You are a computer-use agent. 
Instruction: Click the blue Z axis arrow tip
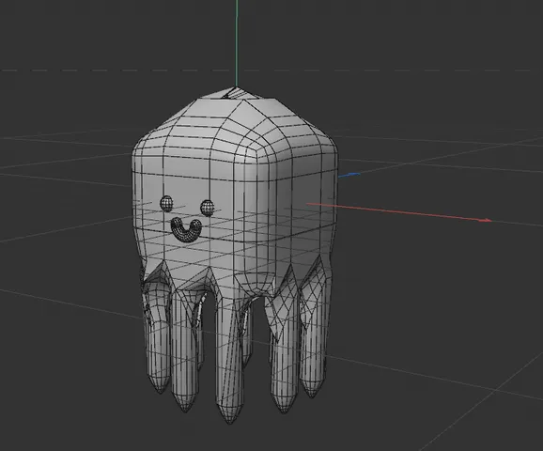pos(354,174)
